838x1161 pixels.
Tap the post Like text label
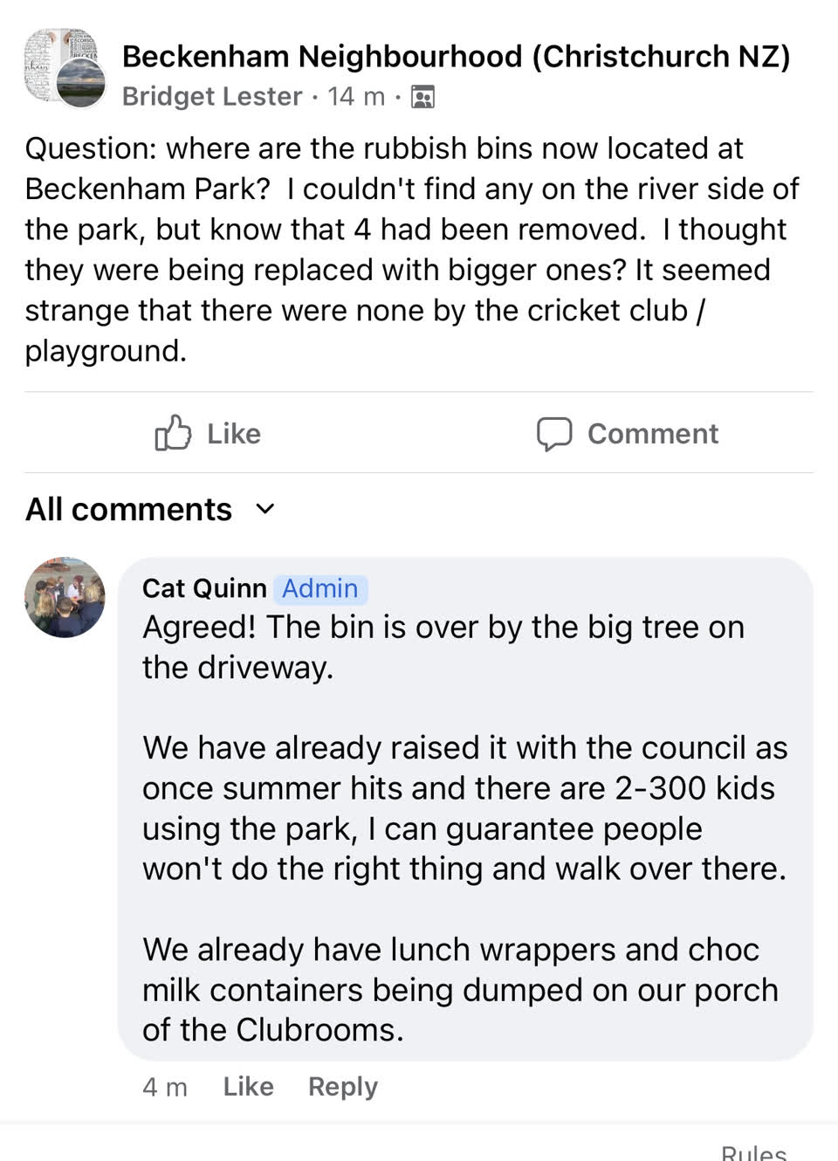(x=234, y=433)
